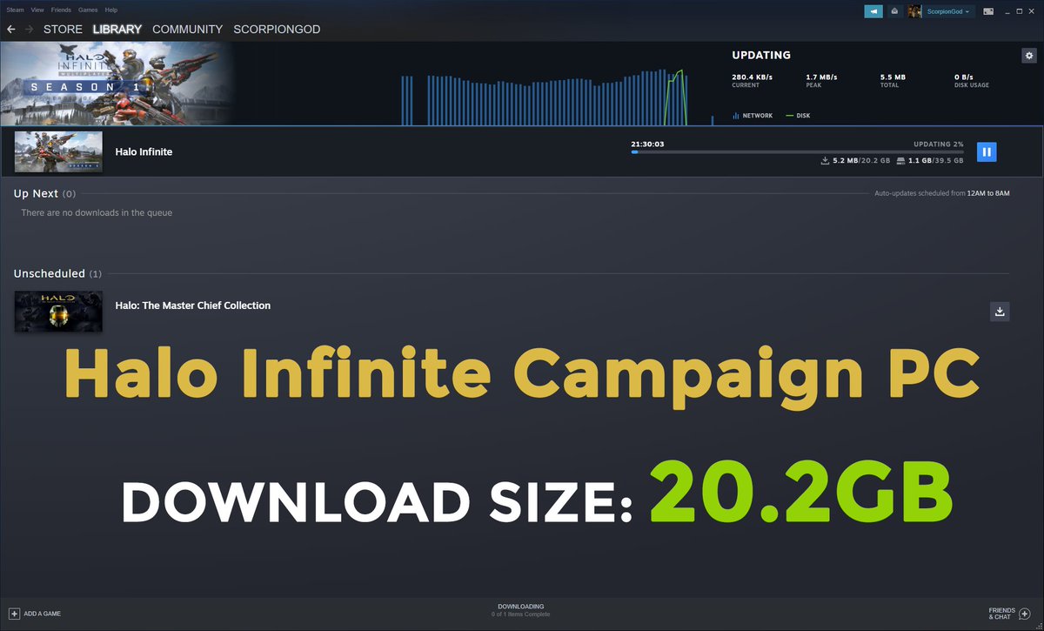Click the announcements megaphone icon
Image resolution: width=1044 pixels, height=631 pixels.
[x=873, y=11]
